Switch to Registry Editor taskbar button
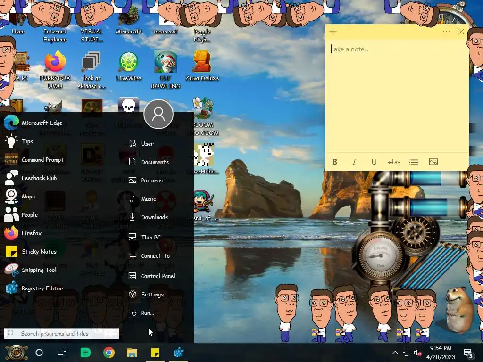Screen dimensions: 483x362 click(179, 353)
